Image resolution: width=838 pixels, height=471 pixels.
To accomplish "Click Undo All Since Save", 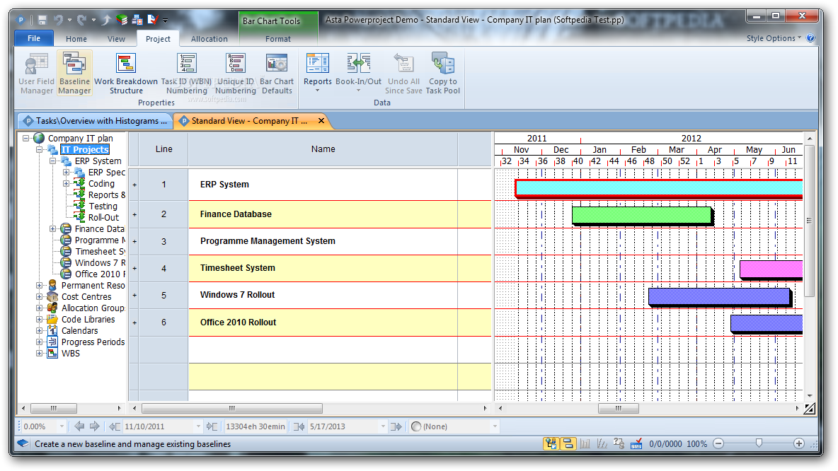I will tap(403, 73).
